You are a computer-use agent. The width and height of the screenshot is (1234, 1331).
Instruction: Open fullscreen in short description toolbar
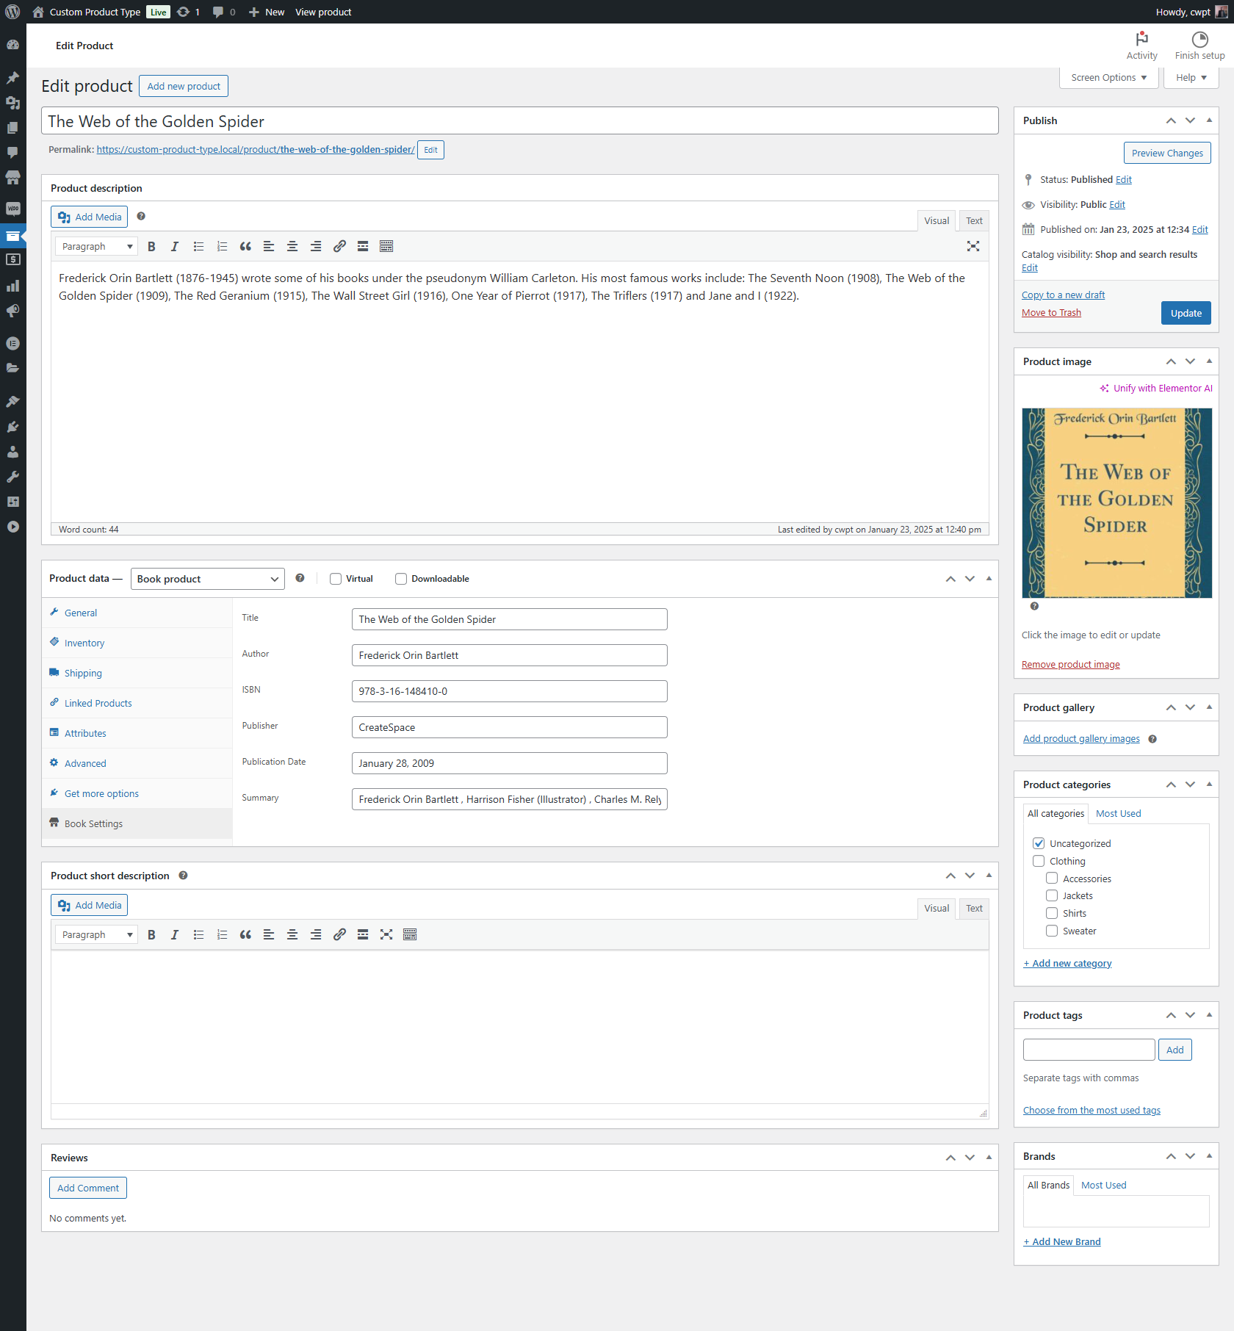tap(386, 935)
